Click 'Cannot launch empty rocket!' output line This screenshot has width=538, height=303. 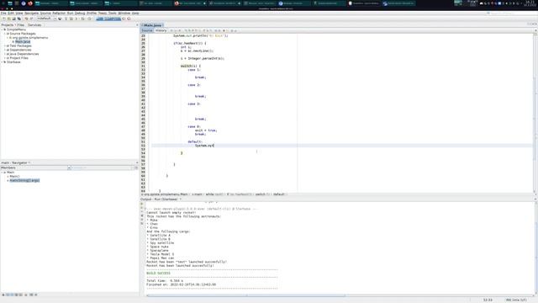tap(171, 213)
